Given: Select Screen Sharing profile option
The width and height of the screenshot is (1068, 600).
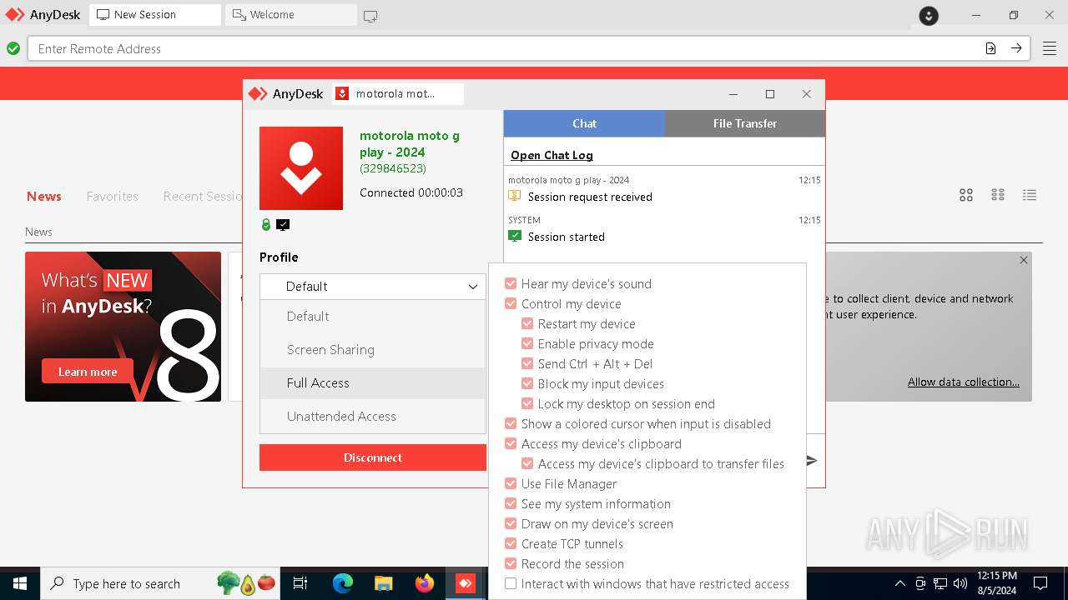Looking at the screenshot, I should click(372, 350).
